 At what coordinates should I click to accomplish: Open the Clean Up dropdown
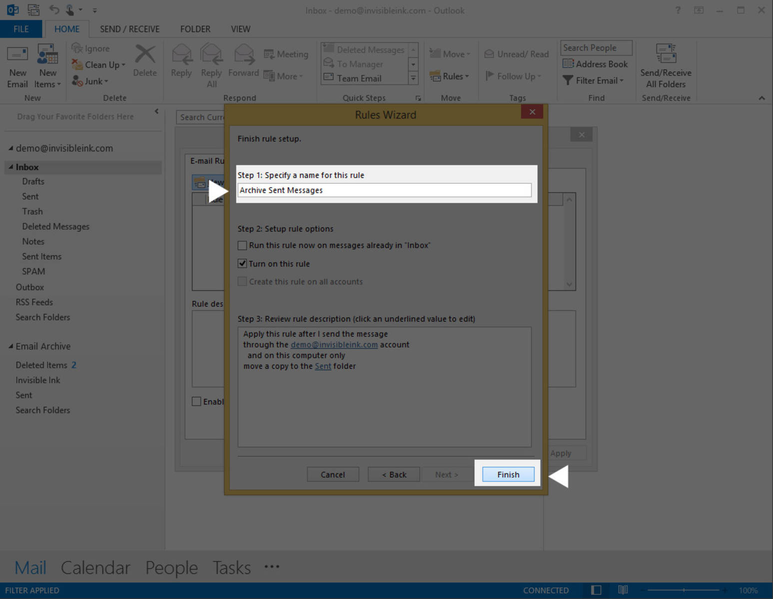tap(98, 64)
